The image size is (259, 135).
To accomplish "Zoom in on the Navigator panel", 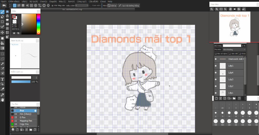I will click(217, 9).
